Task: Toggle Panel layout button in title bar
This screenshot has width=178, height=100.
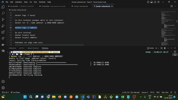Action: [151, 2]
